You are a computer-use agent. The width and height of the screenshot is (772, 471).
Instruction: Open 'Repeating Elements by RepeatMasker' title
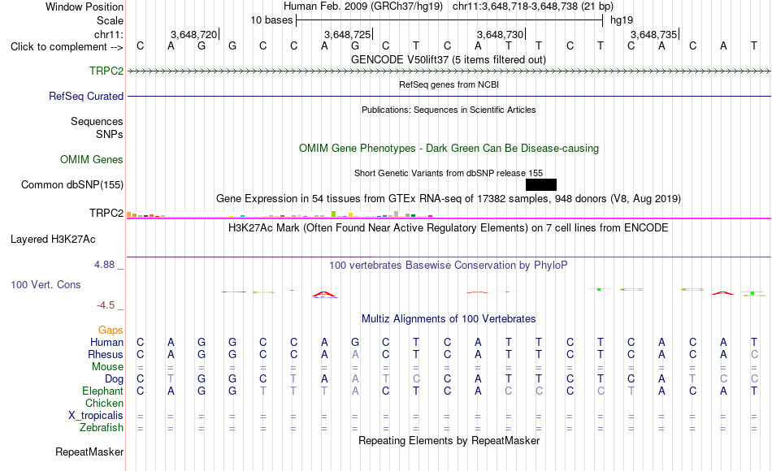click(449, 440)
